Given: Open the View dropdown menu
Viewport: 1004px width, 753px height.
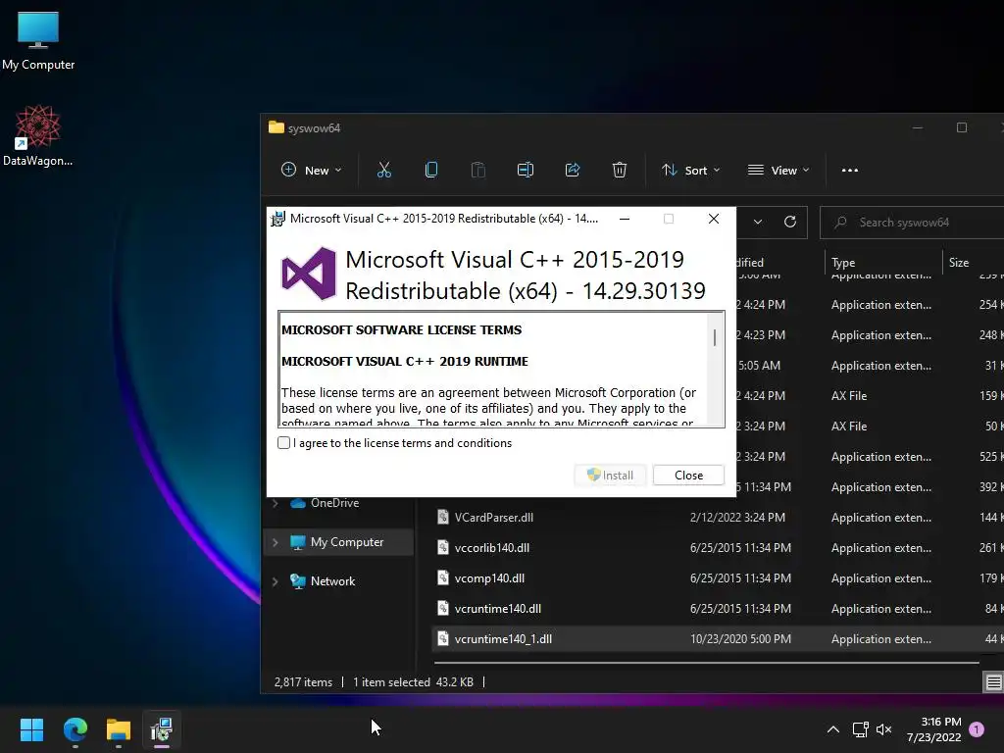Looking at the screenshot, I should coord(778,171).
